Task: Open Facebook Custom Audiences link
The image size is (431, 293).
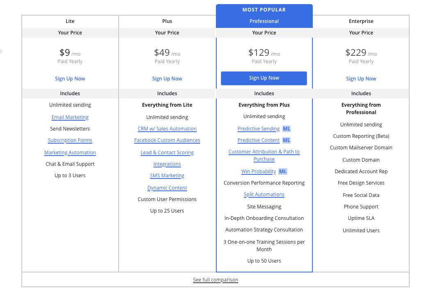Action: tap(167, 140)
